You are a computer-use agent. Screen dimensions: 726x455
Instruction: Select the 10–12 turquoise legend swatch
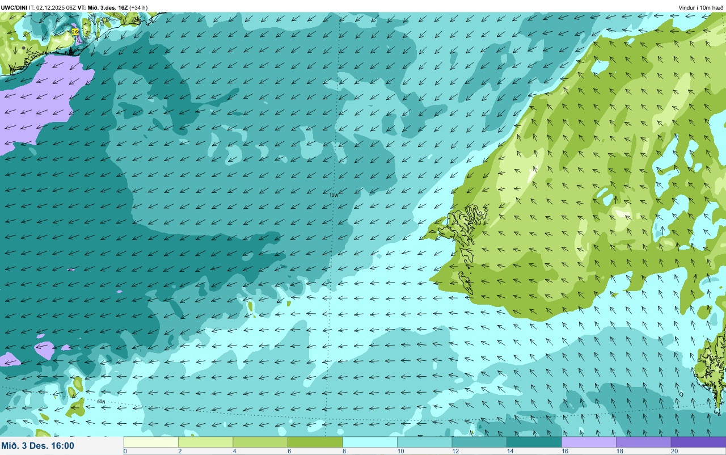pos(425,442)
